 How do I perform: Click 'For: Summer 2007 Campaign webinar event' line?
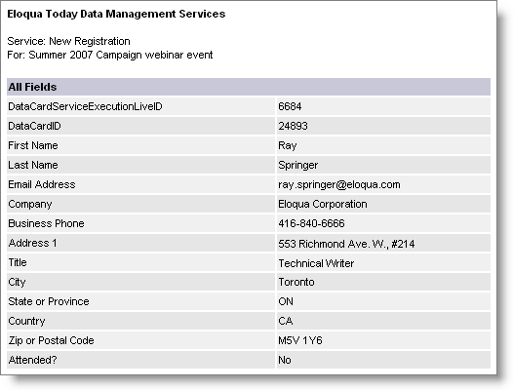point(110,55)
